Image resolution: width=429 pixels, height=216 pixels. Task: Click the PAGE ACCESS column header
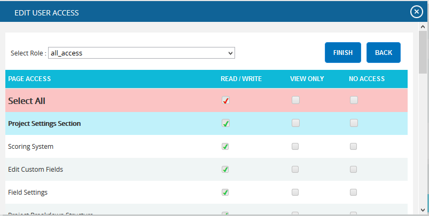point(29,78)
